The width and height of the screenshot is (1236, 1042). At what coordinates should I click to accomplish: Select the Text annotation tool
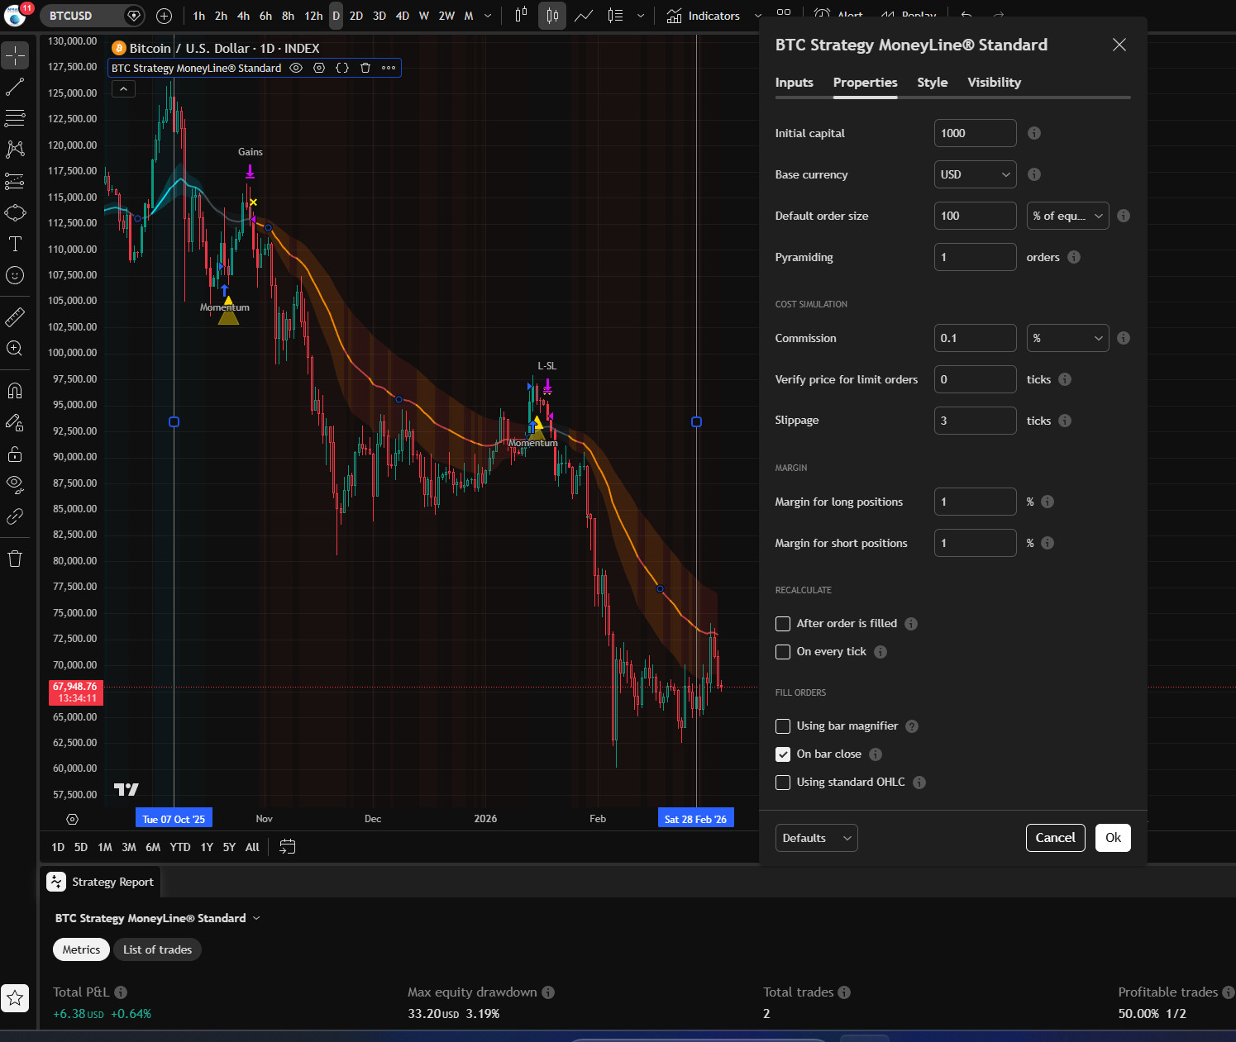coord(15,244)
